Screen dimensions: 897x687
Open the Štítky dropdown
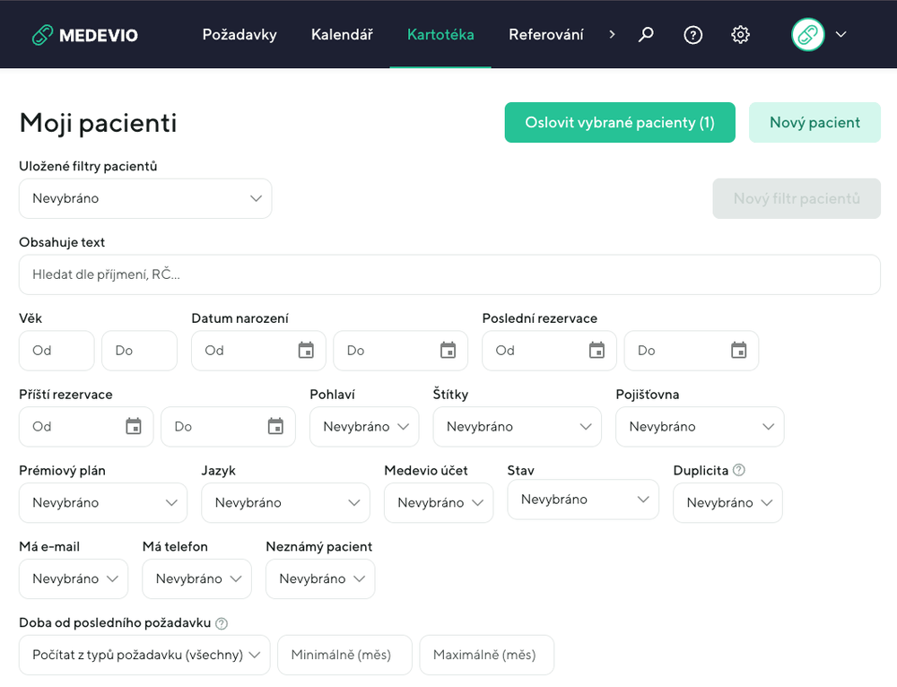(517, 427)
